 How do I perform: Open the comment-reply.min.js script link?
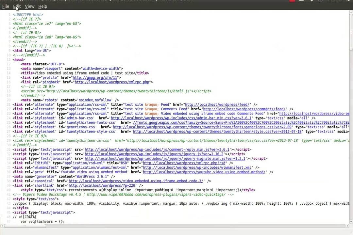(157, 149)
